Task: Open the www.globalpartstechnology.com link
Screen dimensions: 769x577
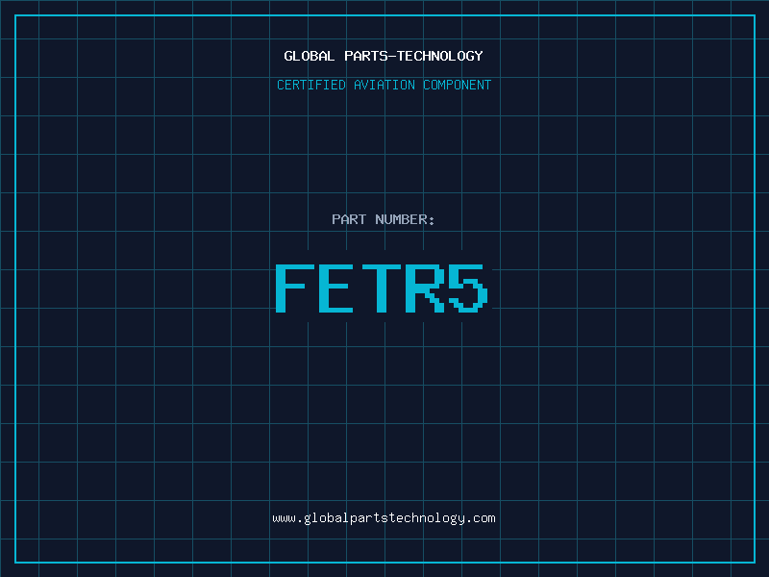Action: (384, 518)
